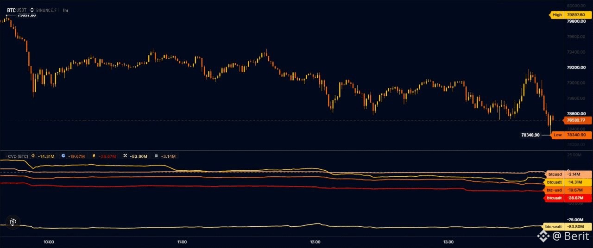Open the BTC USDT symbol selector
The width and height of the screenshot is (593, 248).
coord(17,10)
